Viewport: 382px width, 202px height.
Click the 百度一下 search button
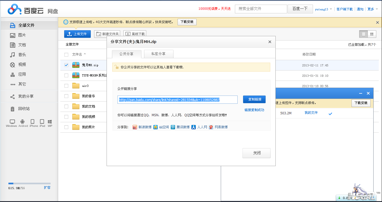[x=300, y=9]
